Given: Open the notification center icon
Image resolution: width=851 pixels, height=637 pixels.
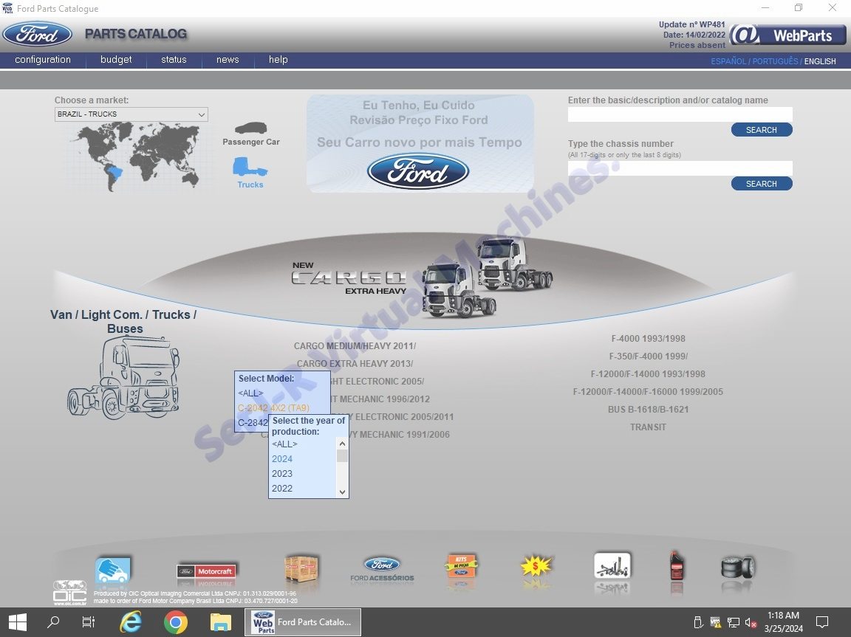Looking at the screenshot, I should click(x=822, y=621).
